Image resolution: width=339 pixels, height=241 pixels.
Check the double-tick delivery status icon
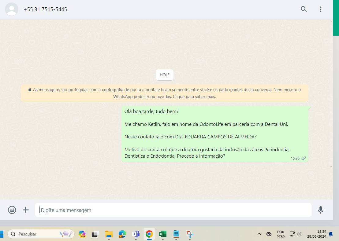click(x=304, y=158)
